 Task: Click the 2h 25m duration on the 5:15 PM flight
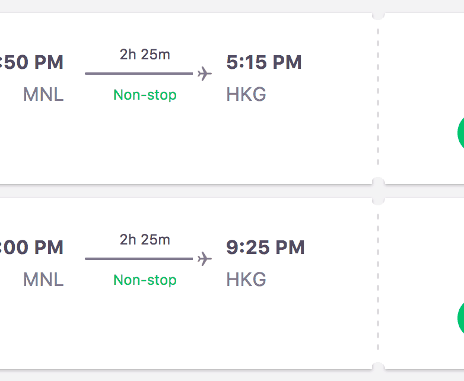[145, 55]
